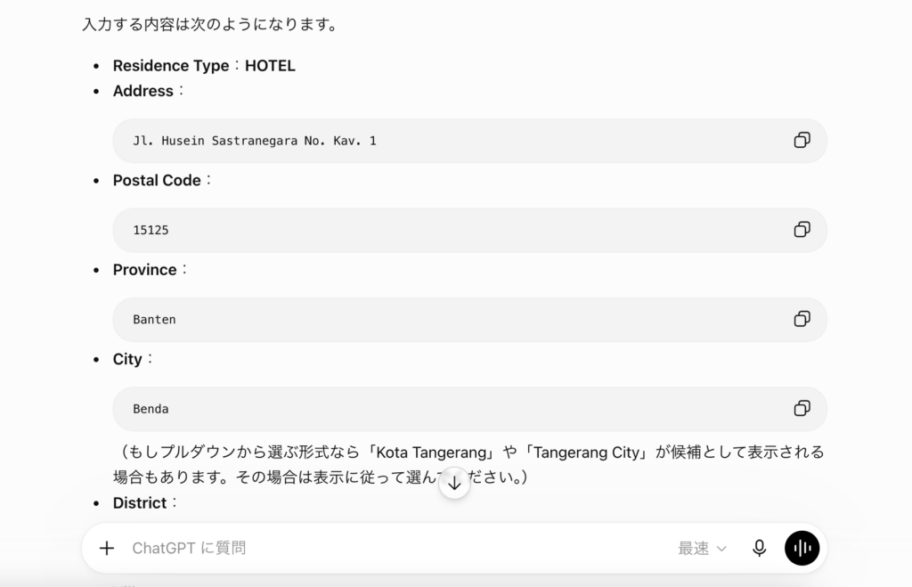Start dictation with the microphone icon

pos(759,548)
